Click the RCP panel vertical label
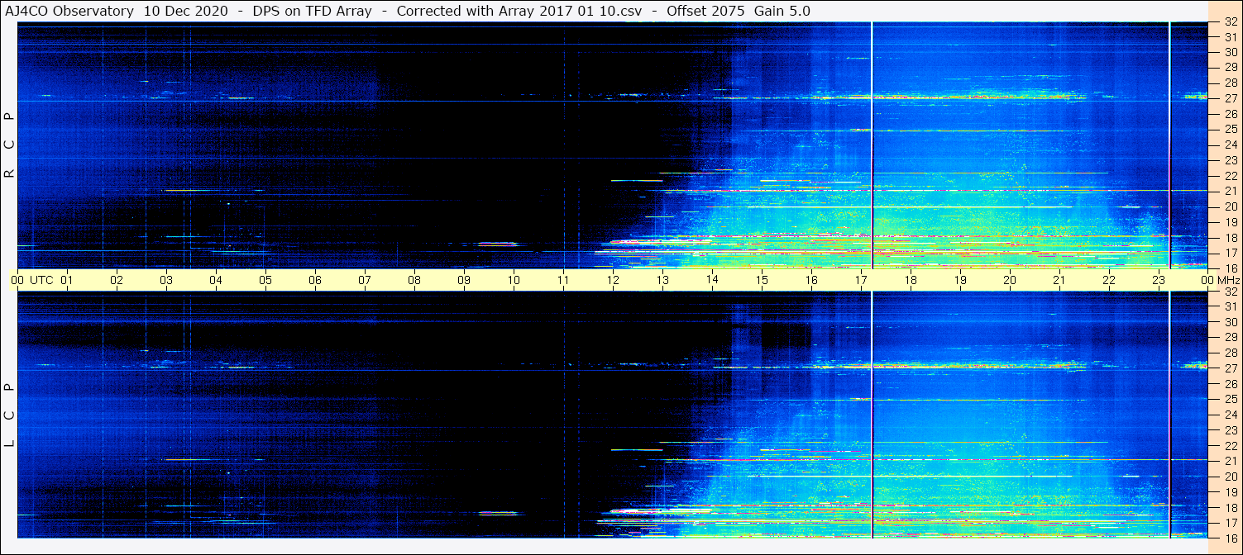This screenshot has height=555, width=1243. click(x=9, y=145)
